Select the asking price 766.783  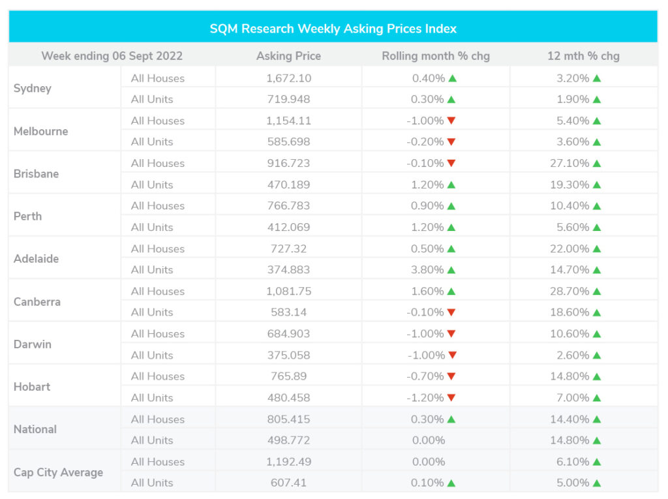(289, 206)
